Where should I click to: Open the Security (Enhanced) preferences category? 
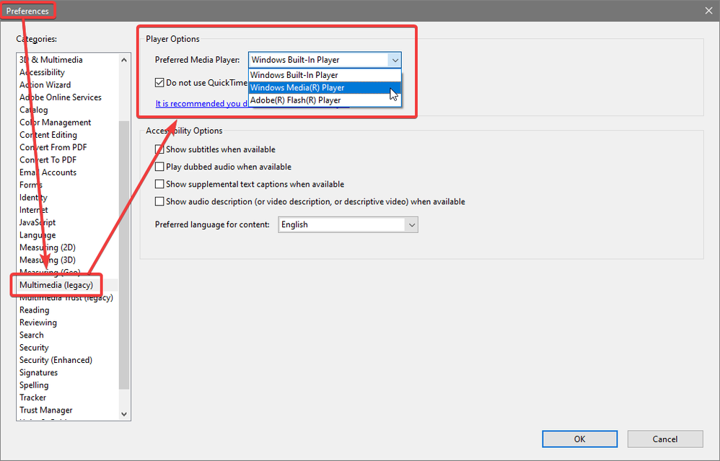(x=56, y=359)
